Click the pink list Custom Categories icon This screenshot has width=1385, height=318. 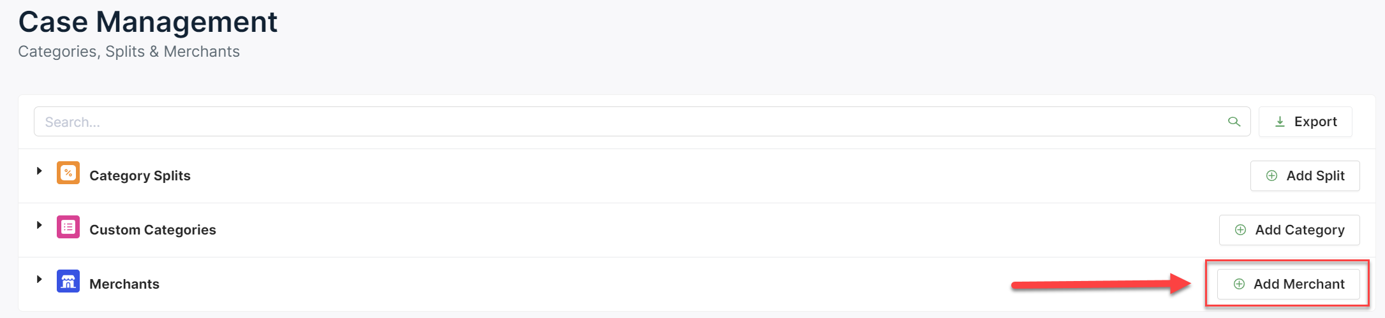tap(68, 227)
